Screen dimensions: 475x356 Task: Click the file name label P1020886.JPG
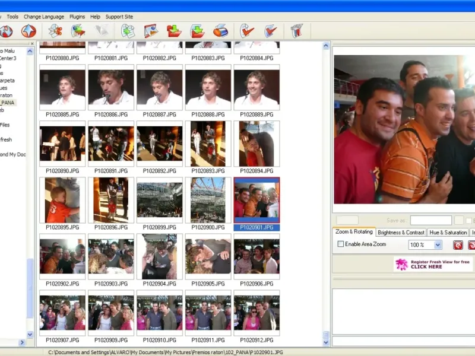click(111, 115)
